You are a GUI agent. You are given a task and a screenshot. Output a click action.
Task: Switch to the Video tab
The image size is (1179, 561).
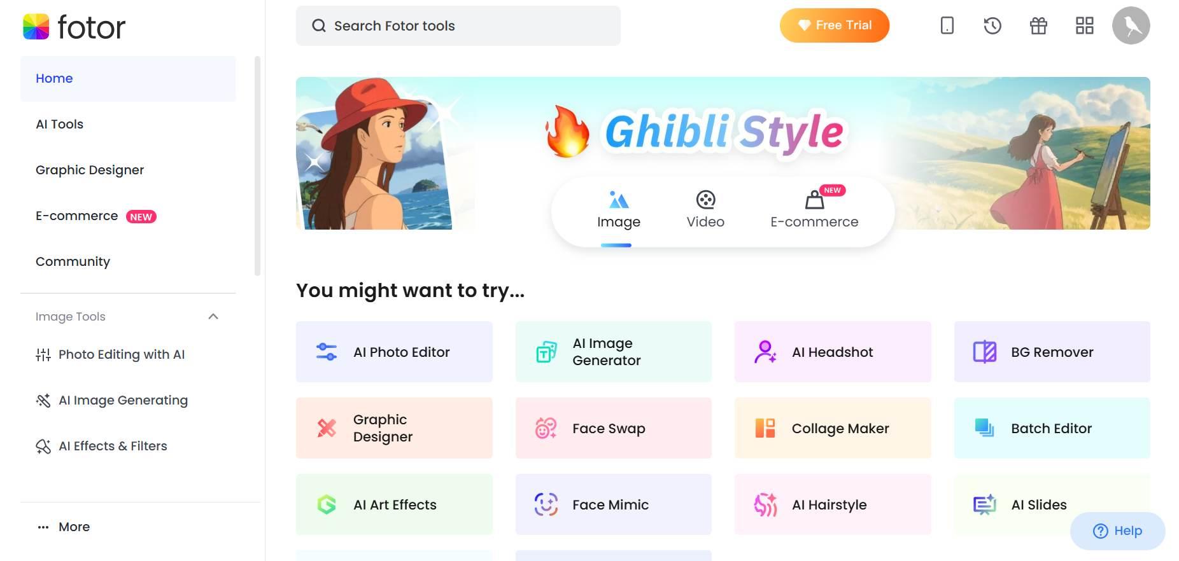[705, 210]
